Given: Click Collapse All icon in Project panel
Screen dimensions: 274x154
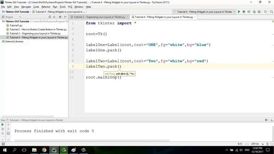Looking at the screenshot, I should (x=54, y=17).
